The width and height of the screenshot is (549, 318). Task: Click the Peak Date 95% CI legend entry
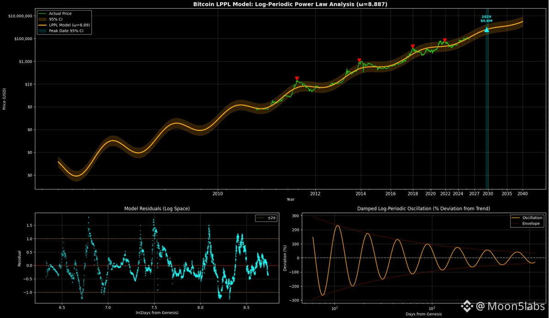tap(69, 31)
